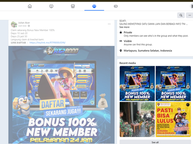Click 'Anyone can find this group.' text
193x144 pixels.
138,45
